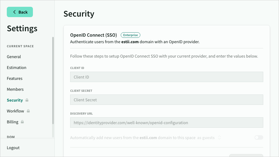The image size is (279, 157).
Task: Open Workflow settings
Action: 15,111
